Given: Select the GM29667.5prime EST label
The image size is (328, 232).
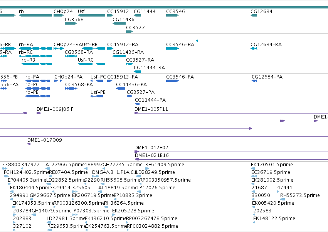Looking at the screenshot, I should tap(50, 195).
